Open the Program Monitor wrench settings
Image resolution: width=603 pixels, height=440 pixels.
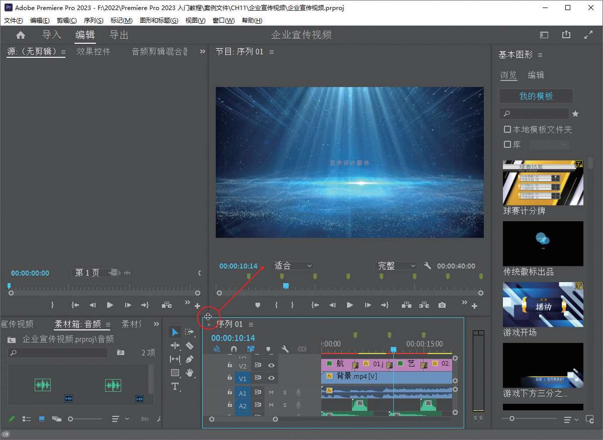[x=427, y=266]
